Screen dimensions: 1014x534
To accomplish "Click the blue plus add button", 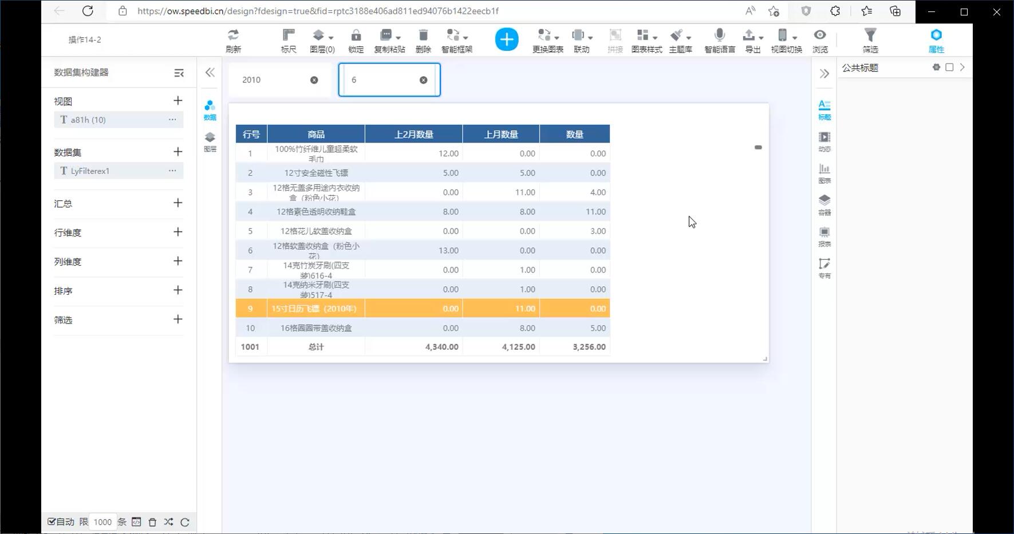I will 506,39.
